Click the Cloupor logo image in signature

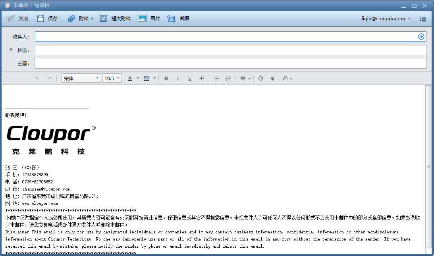click(x=51, y=140)
